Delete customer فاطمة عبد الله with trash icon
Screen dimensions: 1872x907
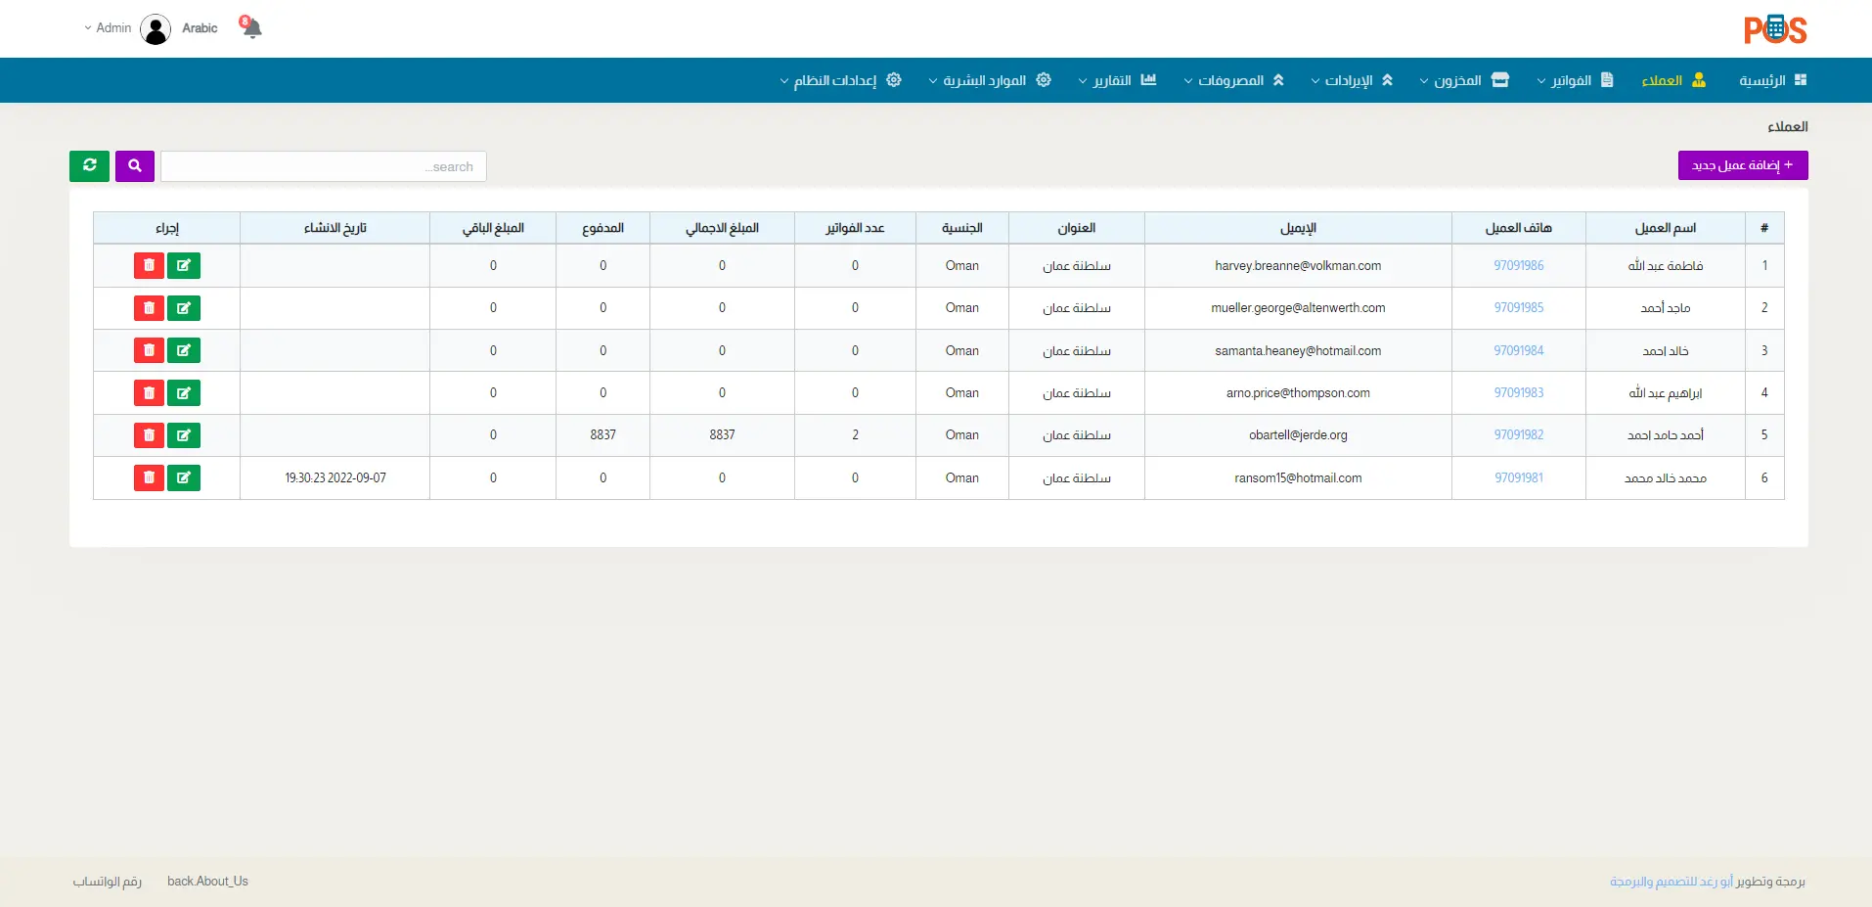pyautogui.click(x=149, y=266)
